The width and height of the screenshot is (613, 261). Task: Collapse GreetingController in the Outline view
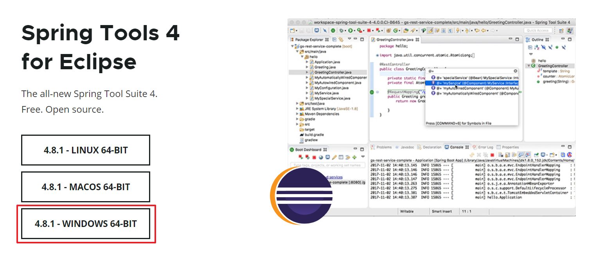pos(529,66)
